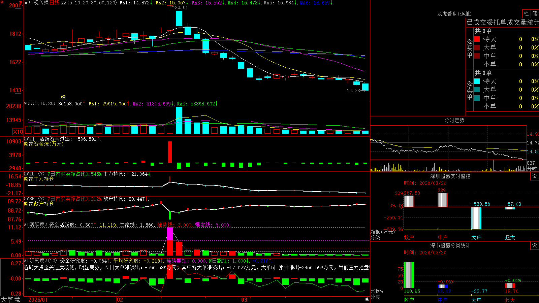Click the 平均研究度 label
Viewport: 539px width, 303px height.
(x=126, y=261)
